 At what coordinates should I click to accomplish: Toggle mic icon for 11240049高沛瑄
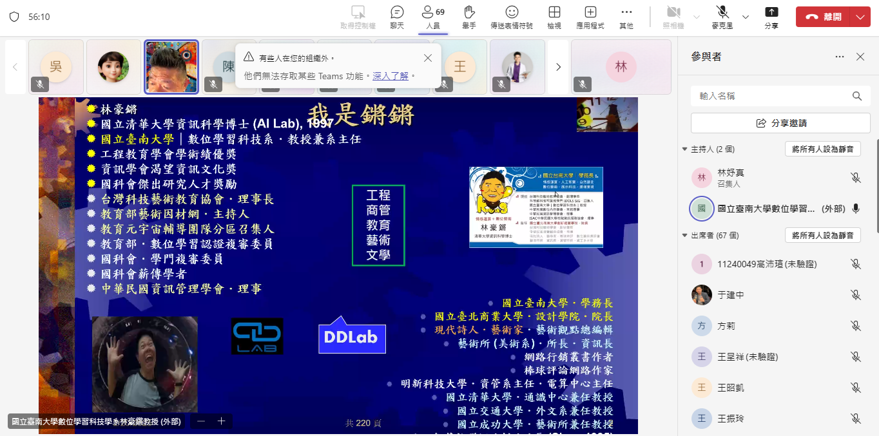click(x=856, y=263)
